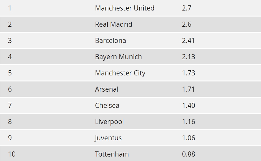The width and height of the screenshot is (261, 161).
Task: Select the Bayern Munich cell
Action: point(118,57)
